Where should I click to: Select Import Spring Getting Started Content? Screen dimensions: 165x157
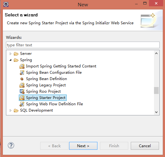[61, 66]
